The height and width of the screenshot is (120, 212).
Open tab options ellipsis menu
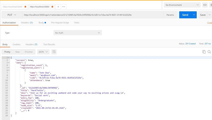pos(63,7)
